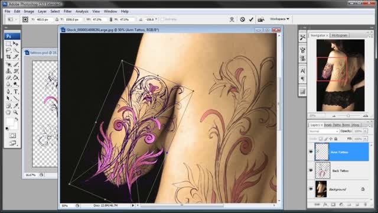The width and height of the screenshot is (378, 213).
Task: Click the Navigator zoom in button
Action: click(x=366, y=116)
